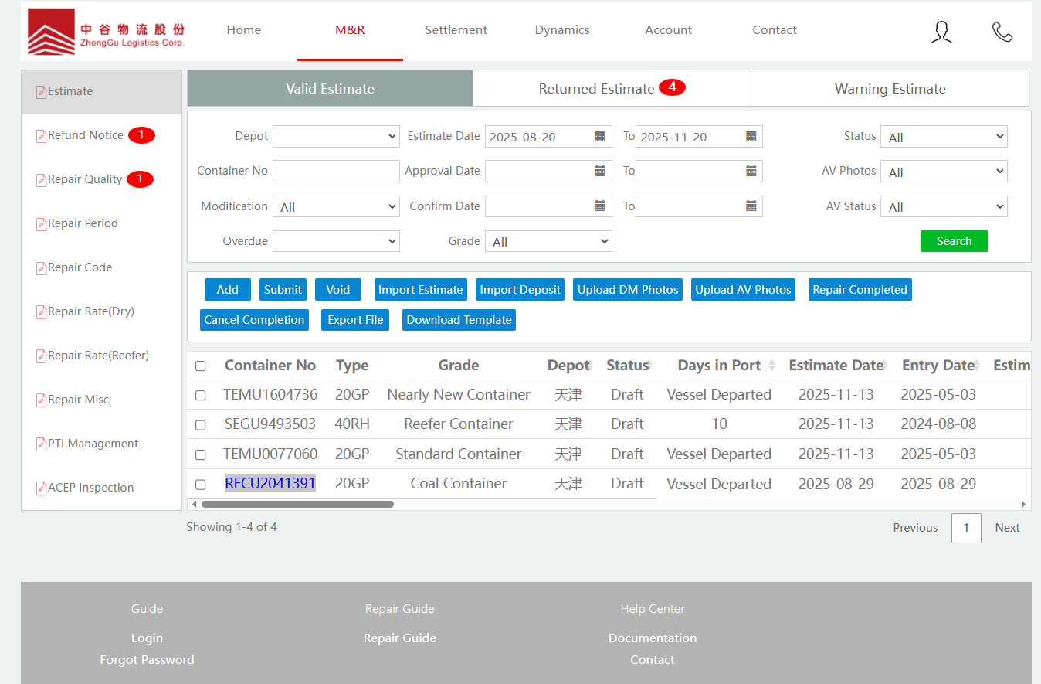Image resolution: width=1041 pixels, height=684 pixels.
Task: Open Approval Date start calendar icon
Action: tap(600, 172)
